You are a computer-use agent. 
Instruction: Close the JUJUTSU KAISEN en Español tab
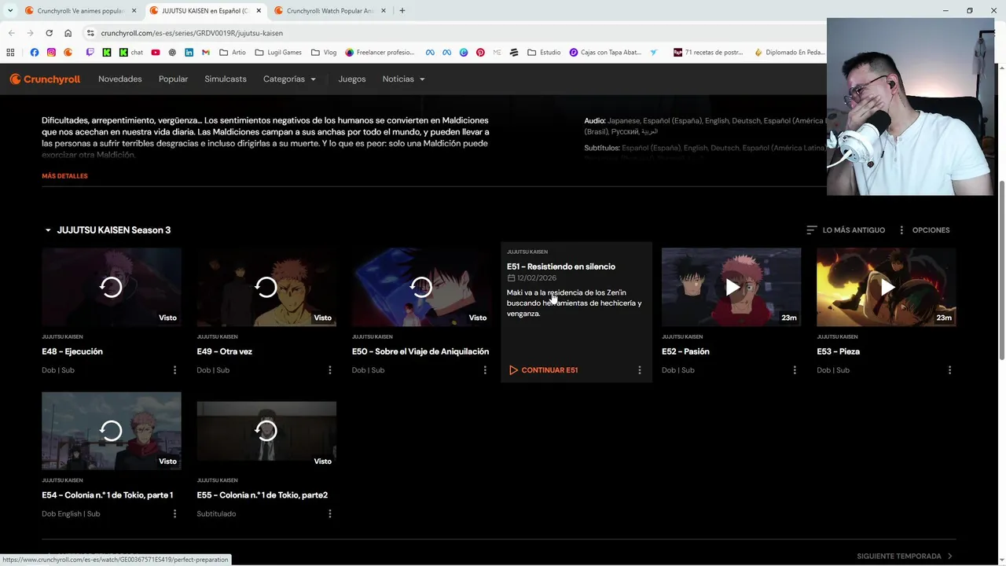[x=259, y=11]
